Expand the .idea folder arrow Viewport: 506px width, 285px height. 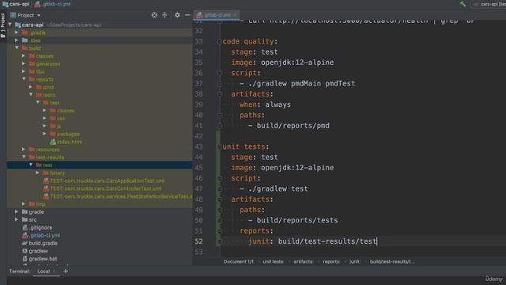tap(17, 40)
